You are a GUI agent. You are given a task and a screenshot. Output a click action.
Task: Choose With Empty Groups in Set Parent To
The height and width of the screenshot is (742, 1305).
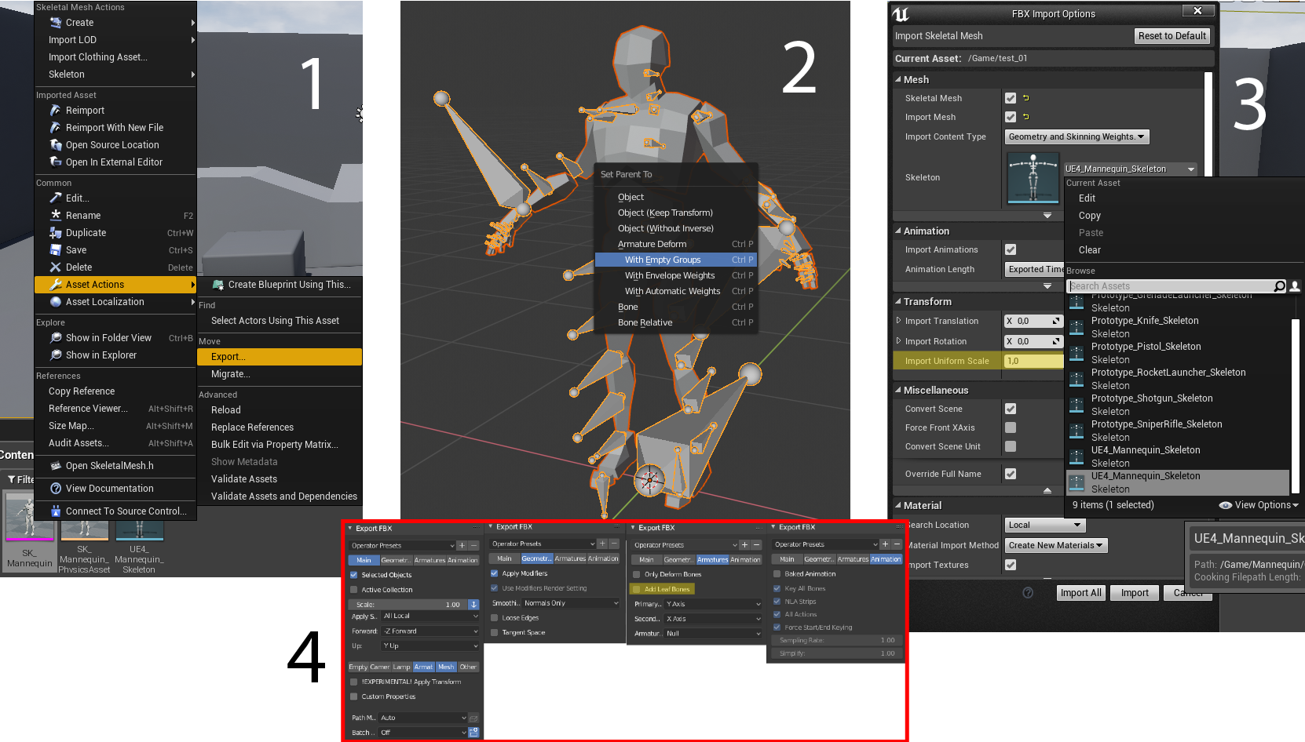coord(676,260)
